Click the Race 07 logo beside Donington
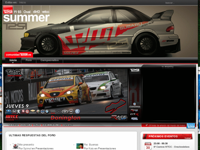The width and height of the screenshot is (200, 150). tap(119, 118)
